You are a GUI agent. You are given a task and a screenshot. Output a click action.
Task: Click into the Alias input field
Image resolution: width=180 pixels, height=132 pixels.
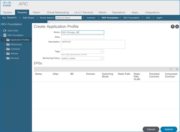tap(82, 37)
